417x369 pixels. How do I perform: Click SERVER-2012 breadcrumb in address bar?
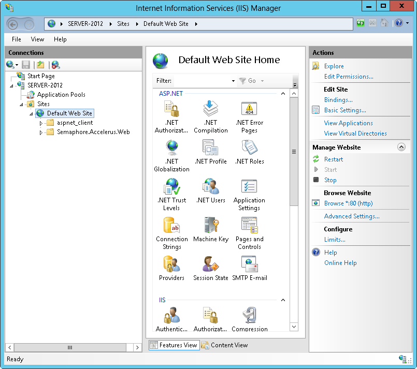(85, 24)
